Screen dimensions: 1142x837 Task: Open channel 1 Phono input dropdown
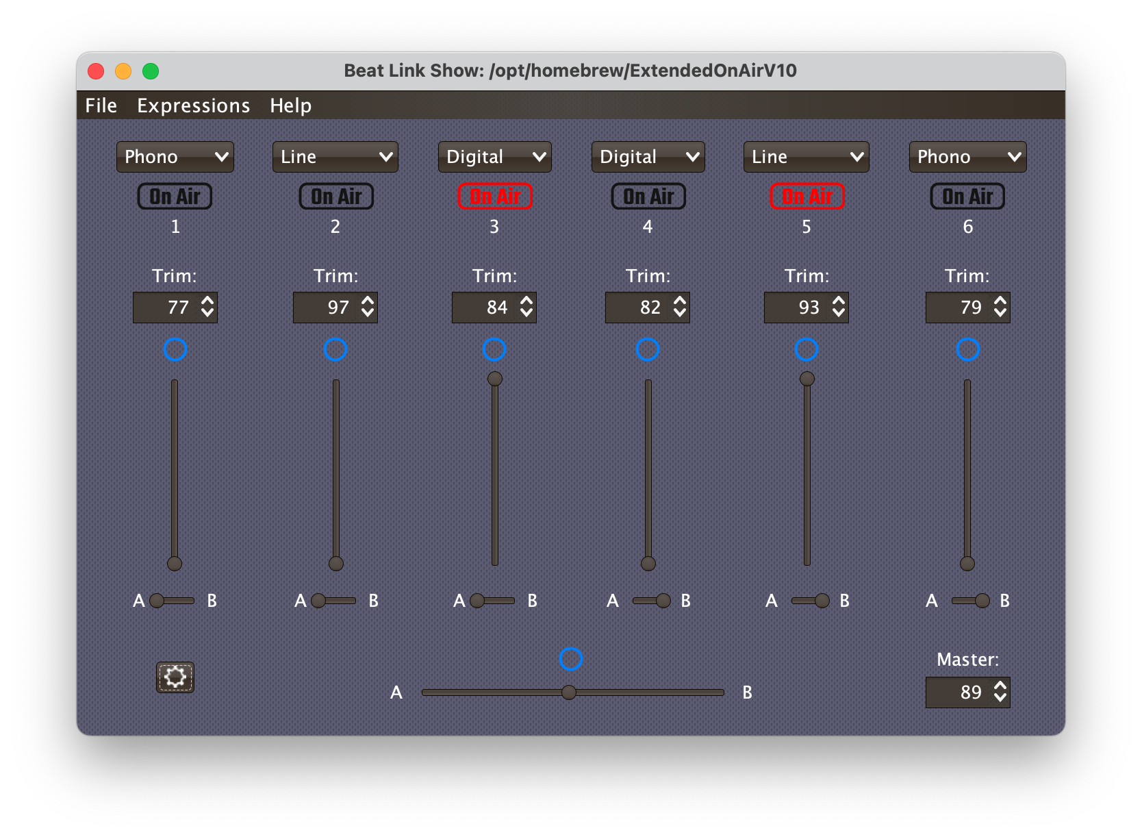click(x=175, y=157)
